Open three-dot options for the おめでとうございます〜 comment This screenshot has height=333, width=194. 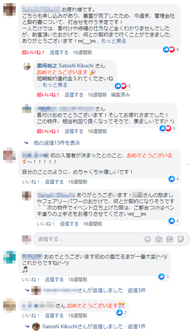[187, 164]
